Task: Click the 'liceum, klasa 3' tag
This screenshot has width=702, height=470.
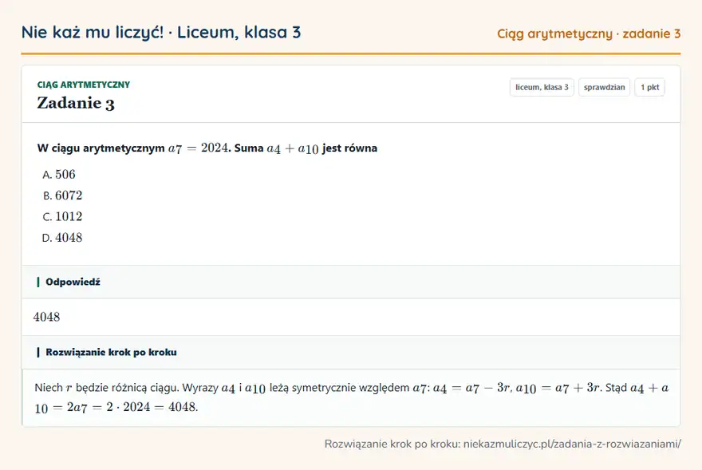Action: pyautogui.click(x=542, y=87)
